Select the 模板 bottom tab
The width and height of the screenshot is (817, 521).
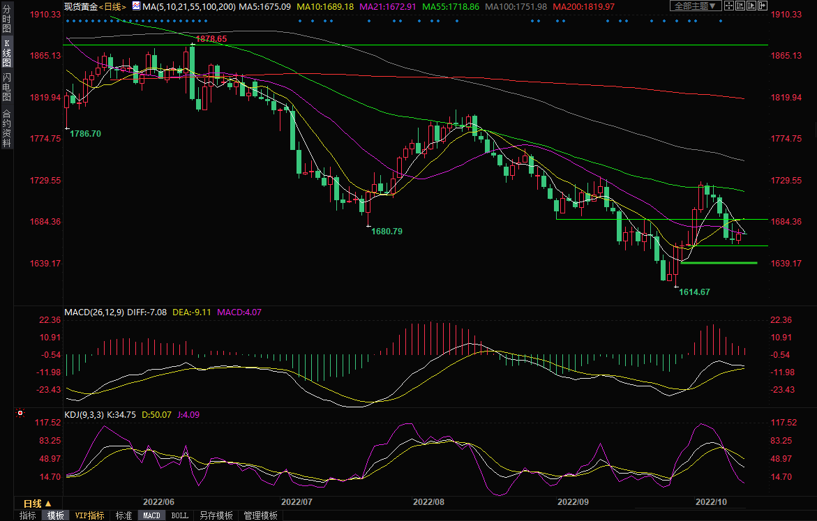pos(55,515)
